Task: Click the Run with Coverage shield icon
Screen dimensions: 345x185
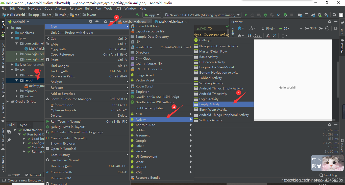Action: (272, 15)
